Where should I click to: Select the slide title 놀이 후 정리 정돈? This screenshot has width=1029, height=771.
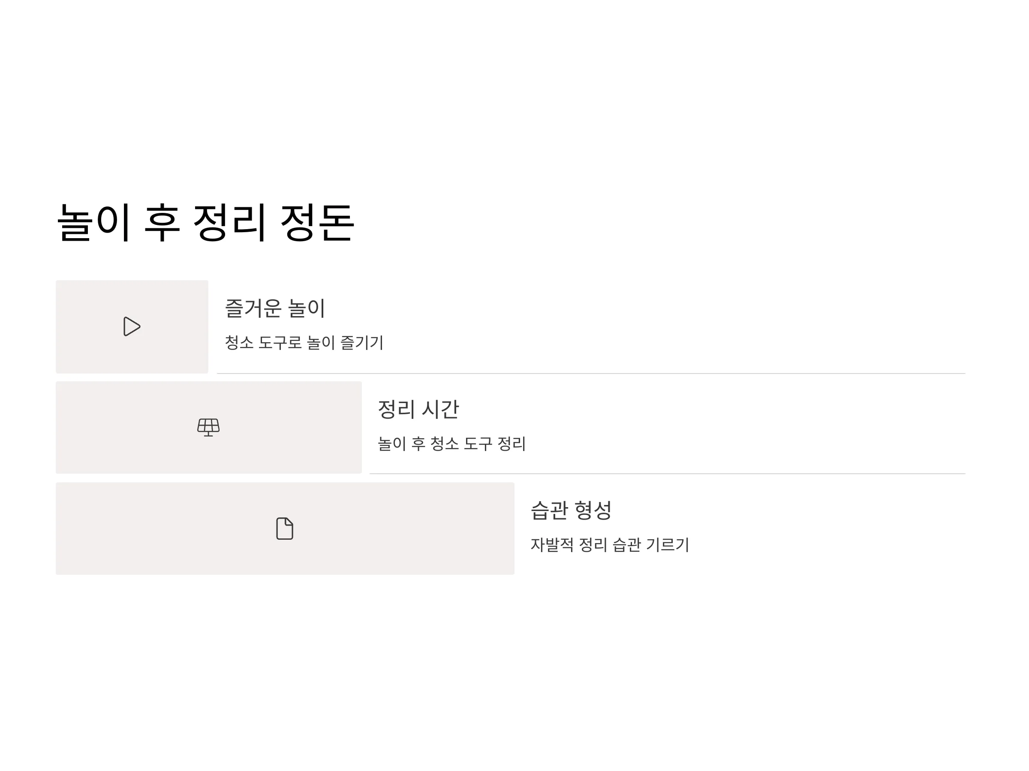[x=206, y=223]
